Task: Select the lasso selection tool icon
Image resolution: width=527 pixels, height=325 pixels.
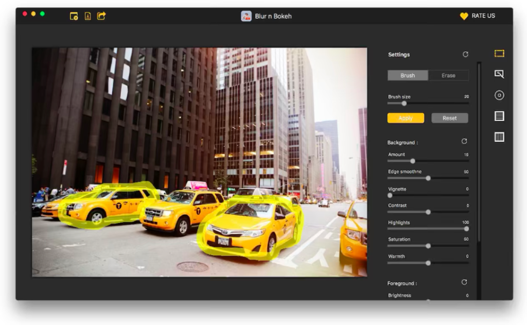Action: (x=499, y=74)
